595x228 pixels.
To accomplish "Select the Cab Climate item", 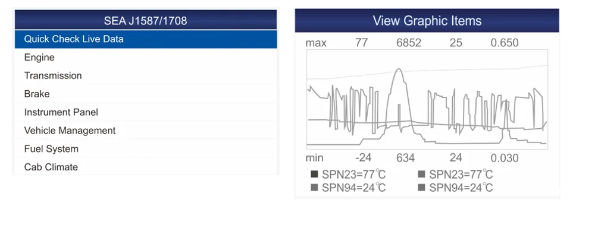I will click(x=146, y=167).
